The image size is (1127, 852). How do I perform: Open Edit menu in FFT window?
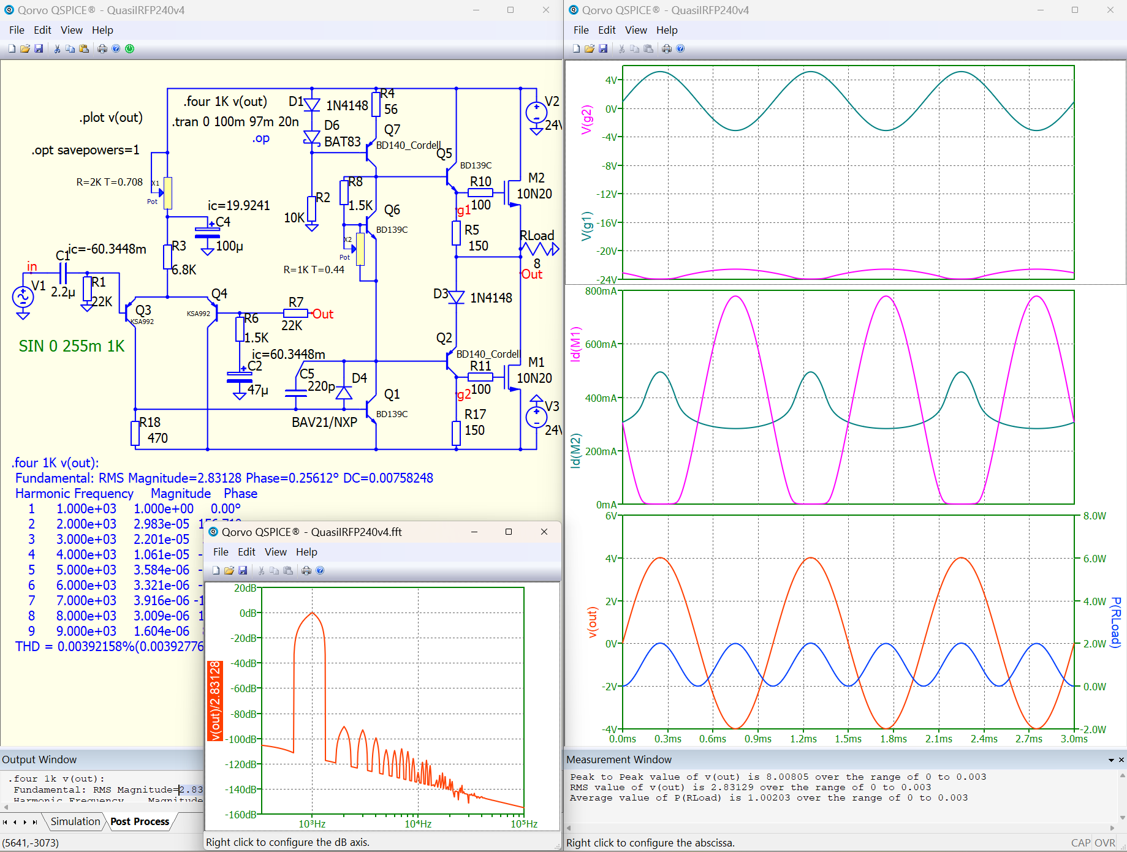pos(246,552)
